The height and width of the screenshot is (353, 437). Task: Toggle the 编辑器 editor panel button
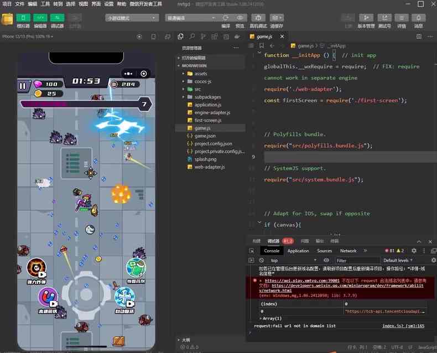pos(40,18)
